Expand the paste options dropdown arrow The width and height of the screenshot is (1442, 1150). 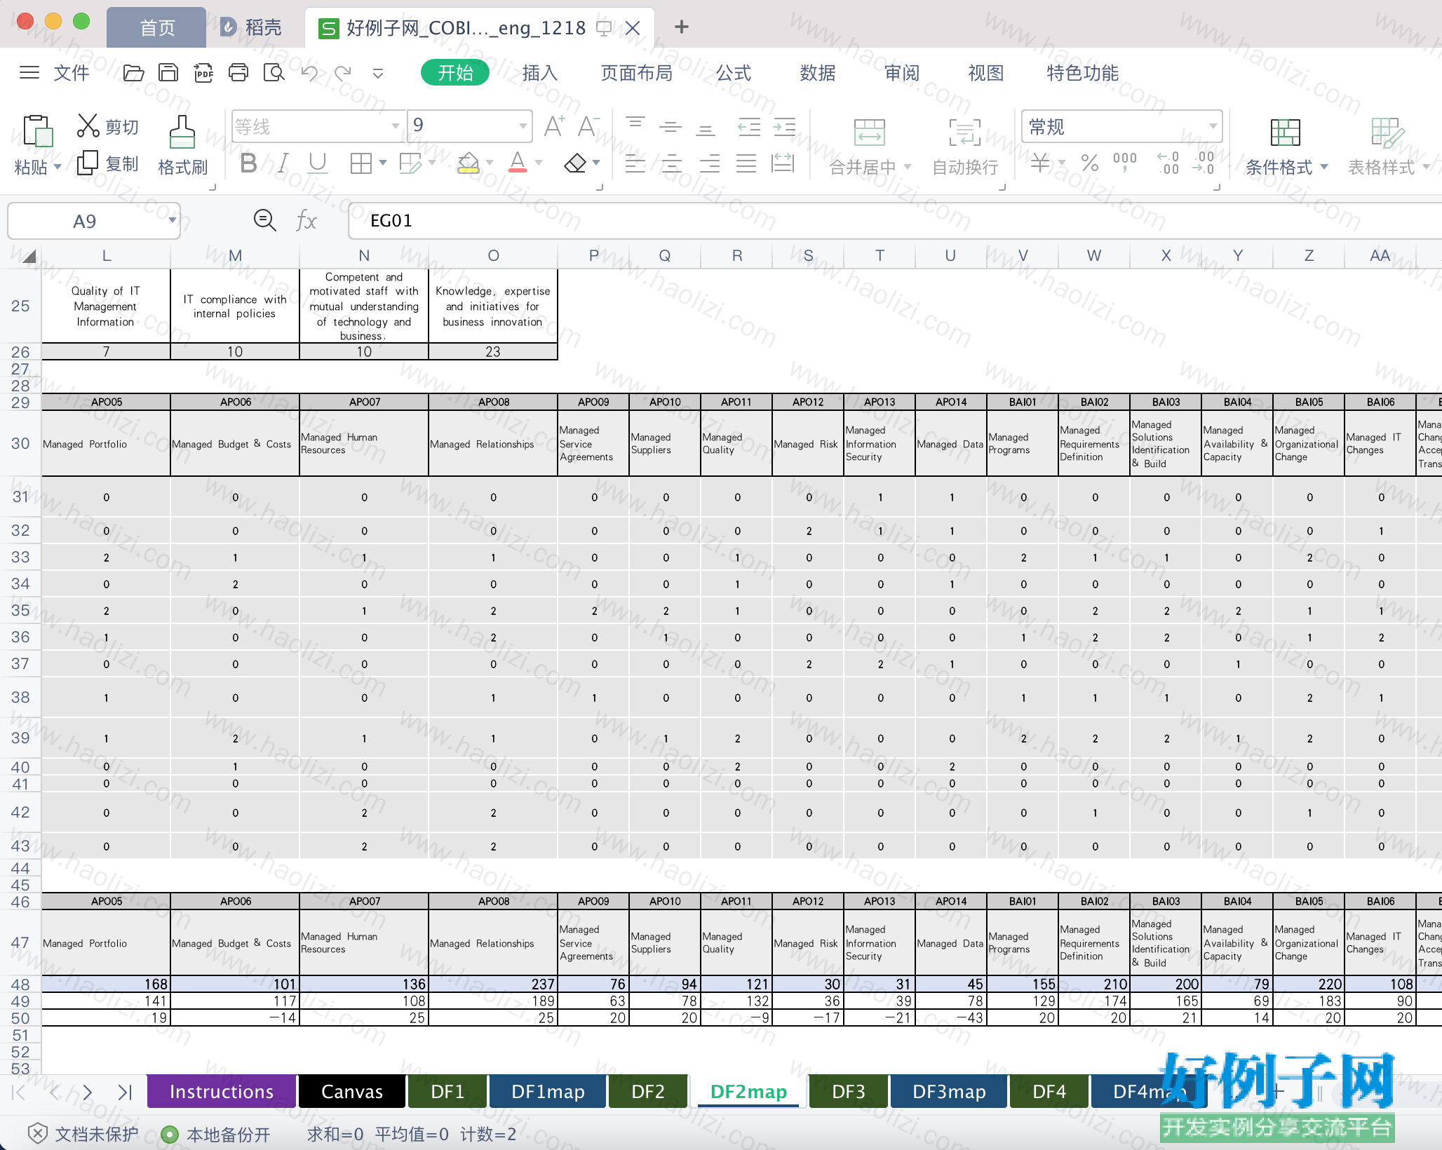tap(58, 167)
